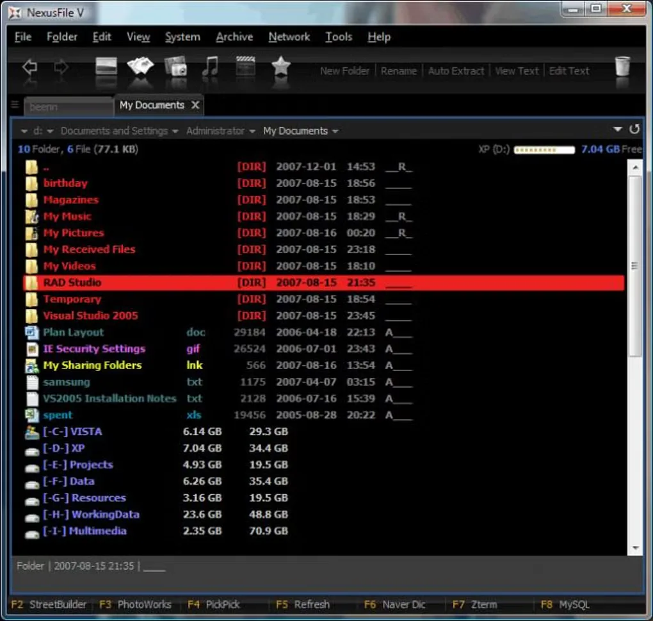Expand the d: drive dropdown in path
This screenshot has height=621, width=653.
[x=51, y=131]
